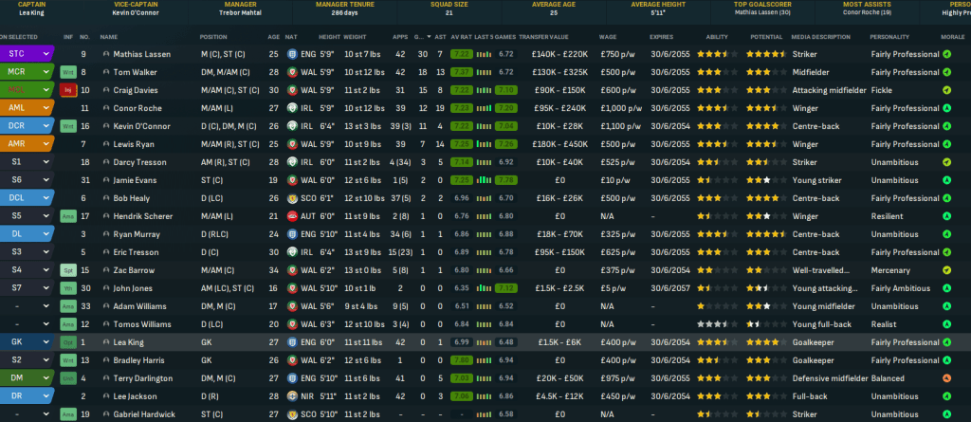Click Zac Barrow's Spt status icon
This screenshot has width=971, height=422.
pos(67,270)
